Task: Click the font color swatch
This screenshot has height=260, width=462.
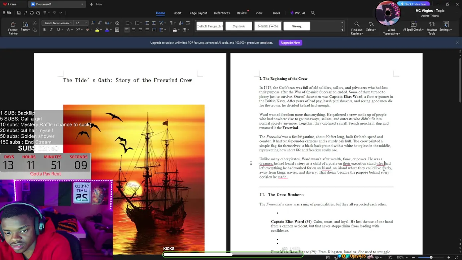Action: click(106, 30)
